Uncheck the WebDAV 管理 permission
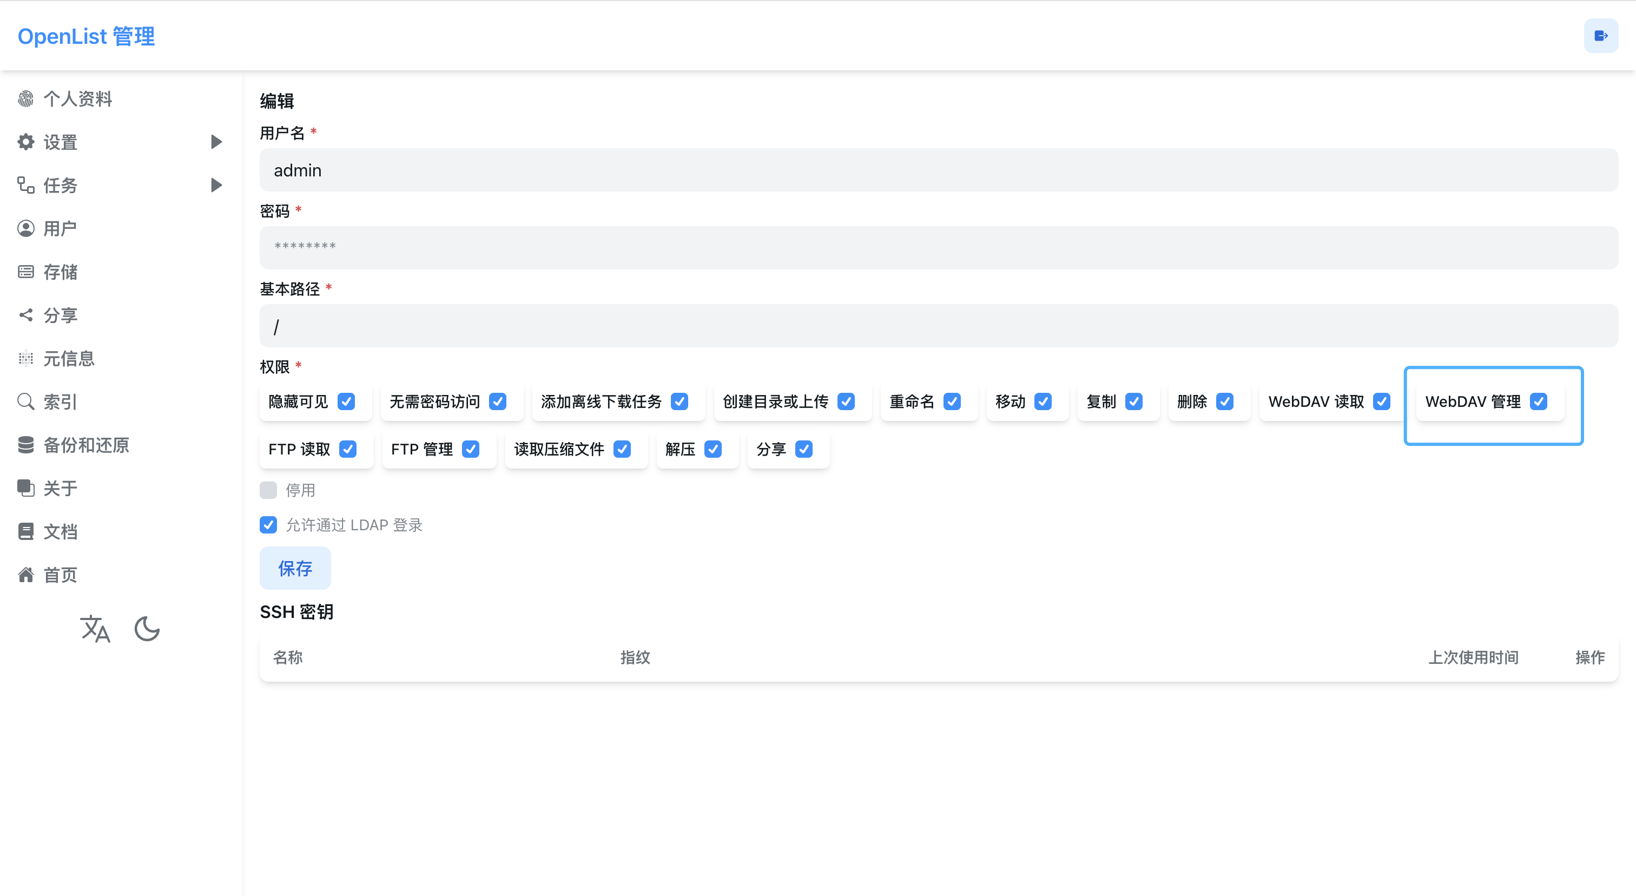 coord(1538,401)
